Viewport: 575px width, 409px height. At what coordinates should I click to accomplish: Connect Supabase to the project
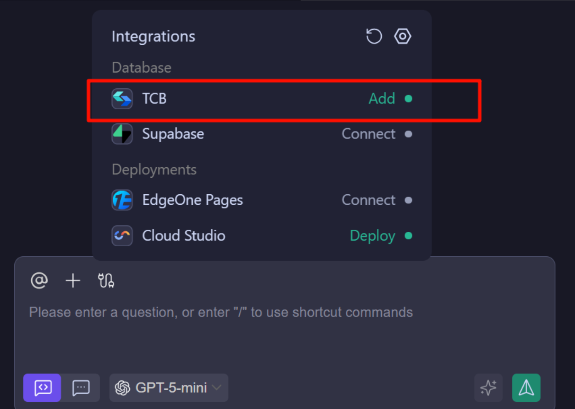369,134
